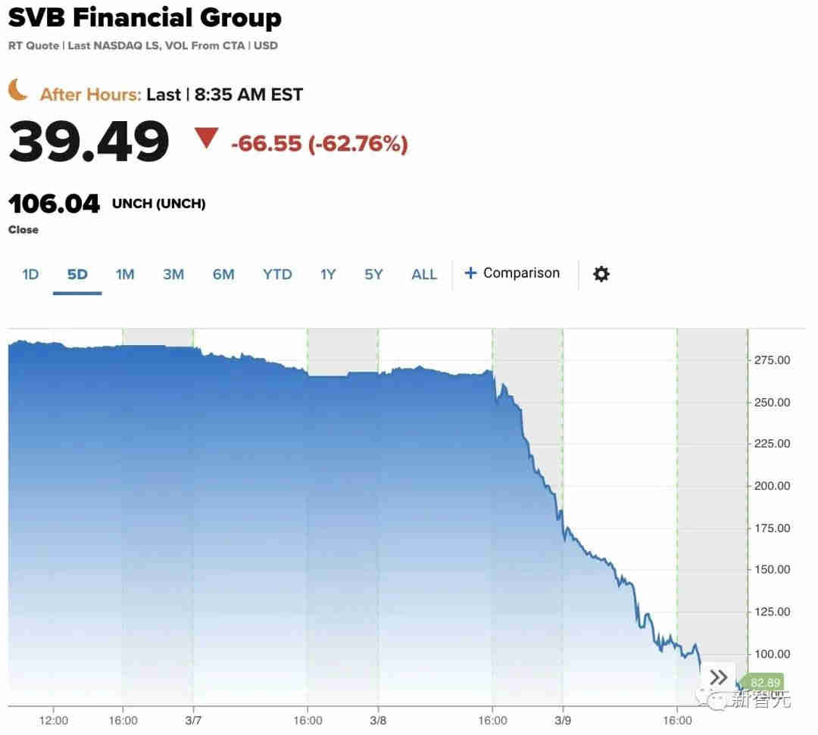Click the 3/9 date marker on axis
The image size is (818, 735).
[x=563, y=720]
